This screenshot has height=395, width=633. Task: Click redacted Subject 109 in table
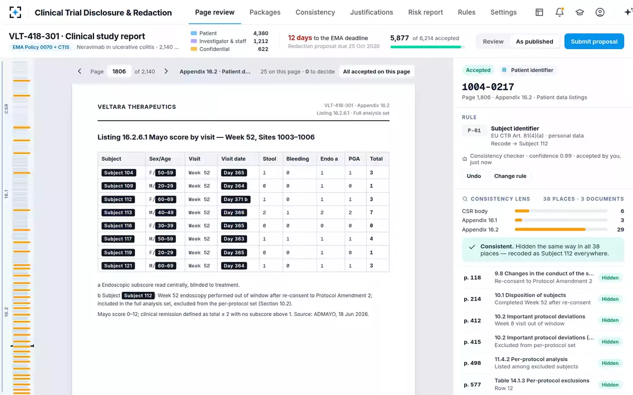118,186
